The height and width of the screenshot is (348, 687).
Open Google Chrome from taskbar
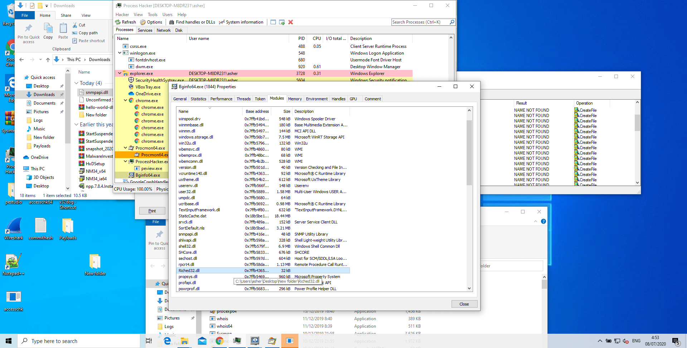click(x=220, y=341)
